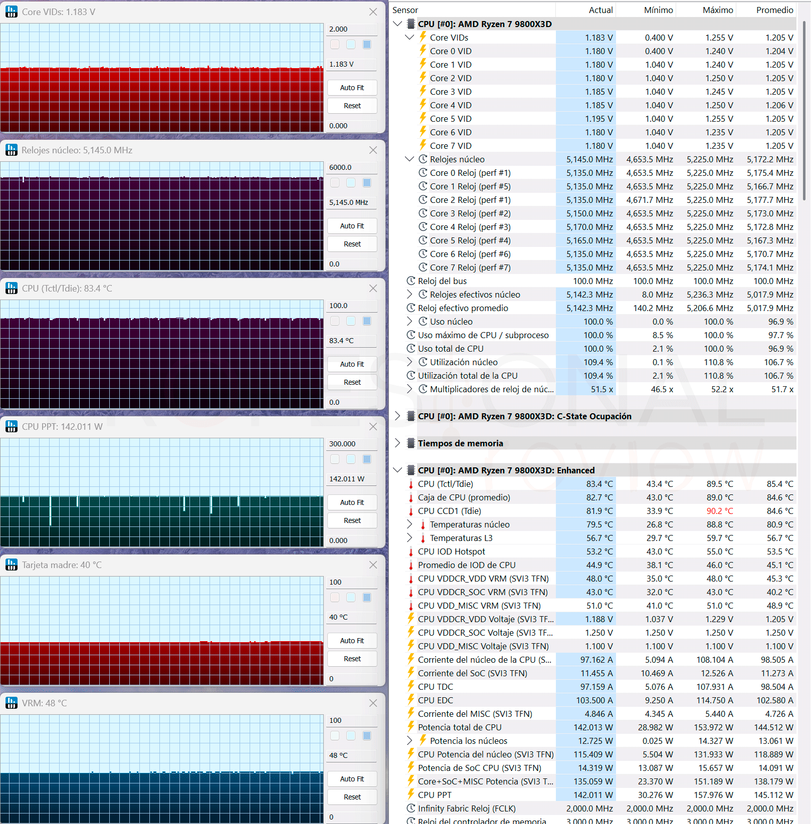Click the chip icon of AMD Ryzen 7 9800X3D
Screen dimensions: 811x824
[411, 24]
